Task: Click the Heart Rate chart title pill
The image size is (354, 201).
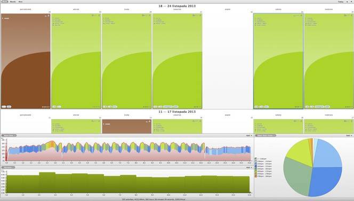Action: (x=9, y=136)
